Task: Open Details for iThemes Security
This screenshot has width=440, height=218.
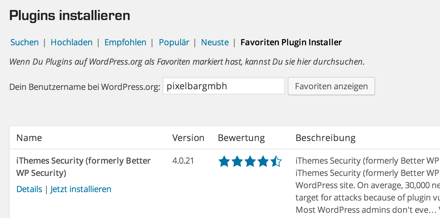Action: point(29,189)
